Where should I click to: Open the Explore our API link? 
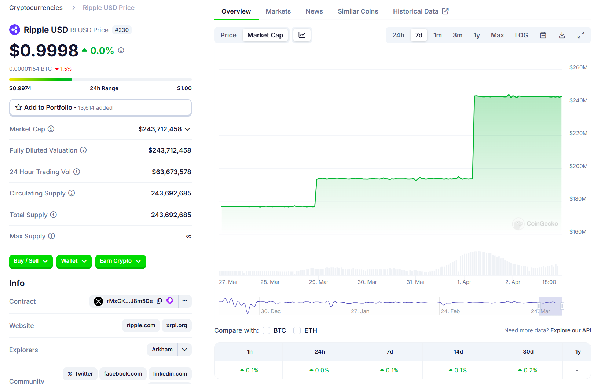[x=571, y=330]
